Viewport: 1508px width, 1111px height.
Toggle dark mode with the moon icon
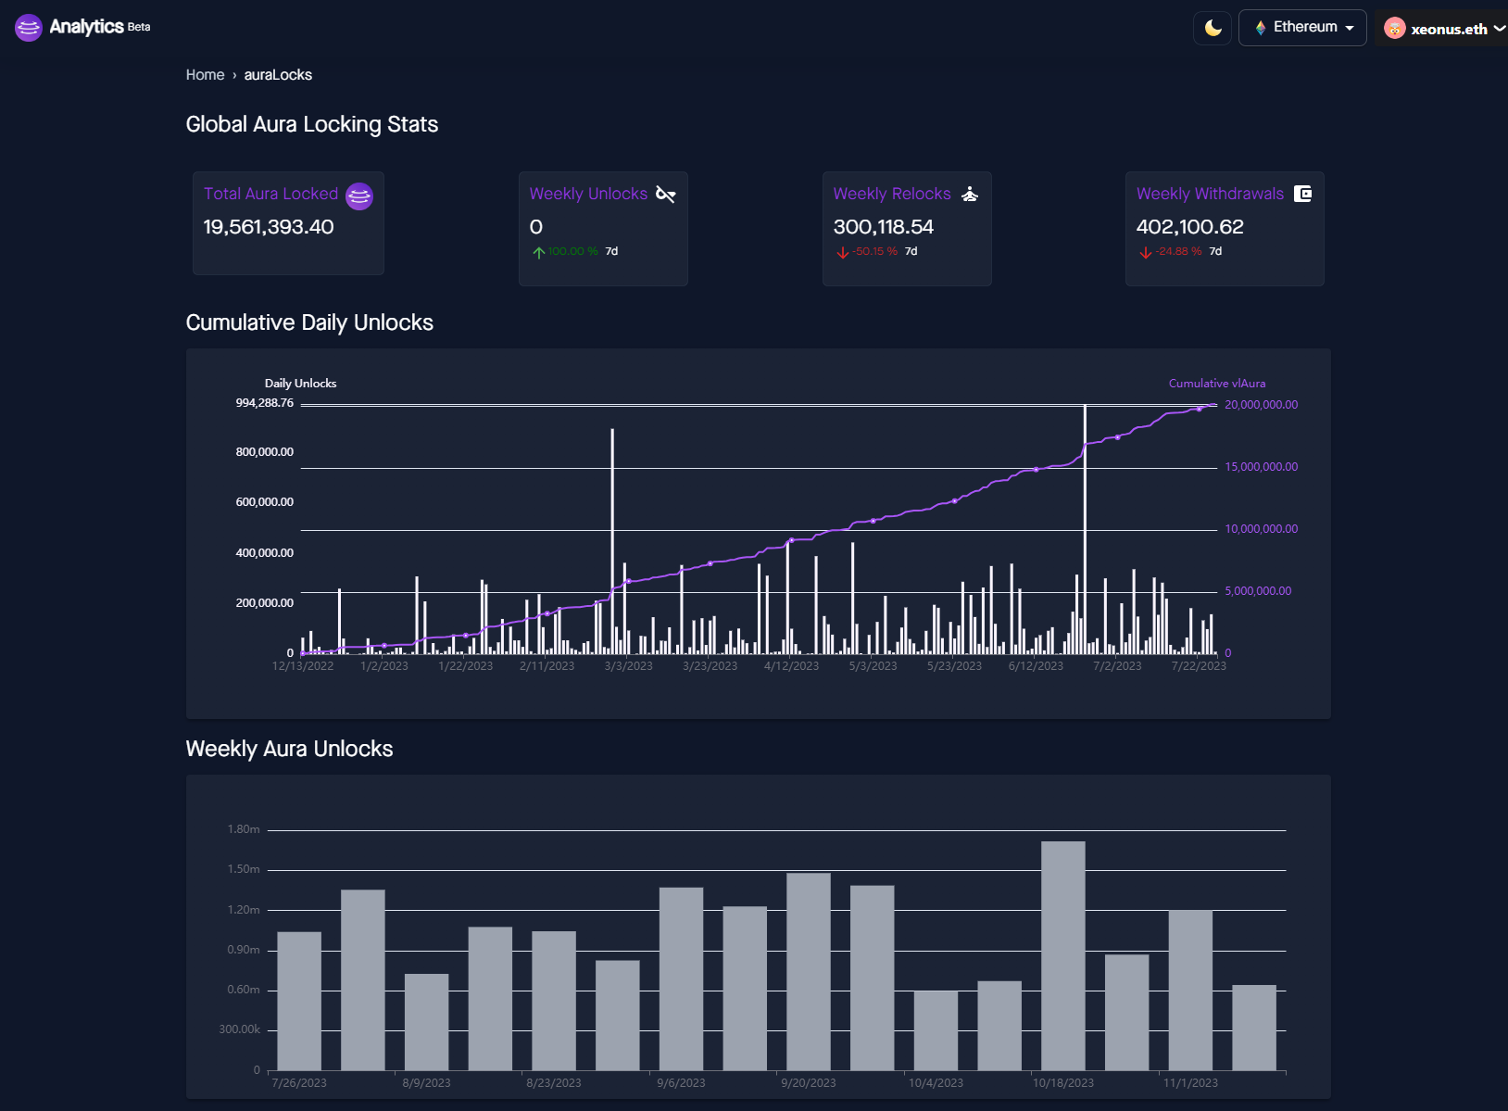(x=1213, y=28)
